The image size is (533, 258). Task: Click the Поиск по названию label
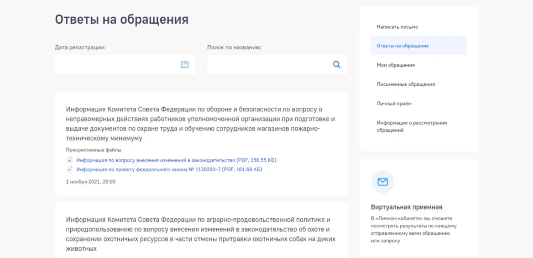coord(234,47)
